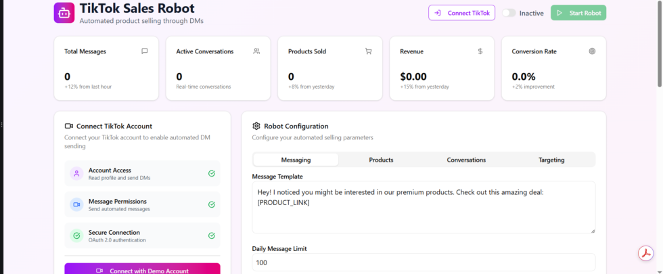Open the Conversations tab
This screenshot has width=663, height=274.
click(x=466, y=160)
